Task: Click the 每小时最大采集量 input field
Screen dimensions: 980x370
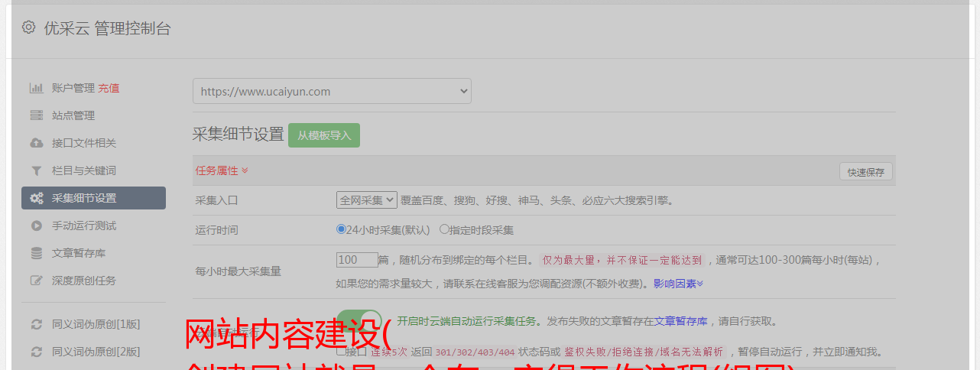Action: [357, 260]
